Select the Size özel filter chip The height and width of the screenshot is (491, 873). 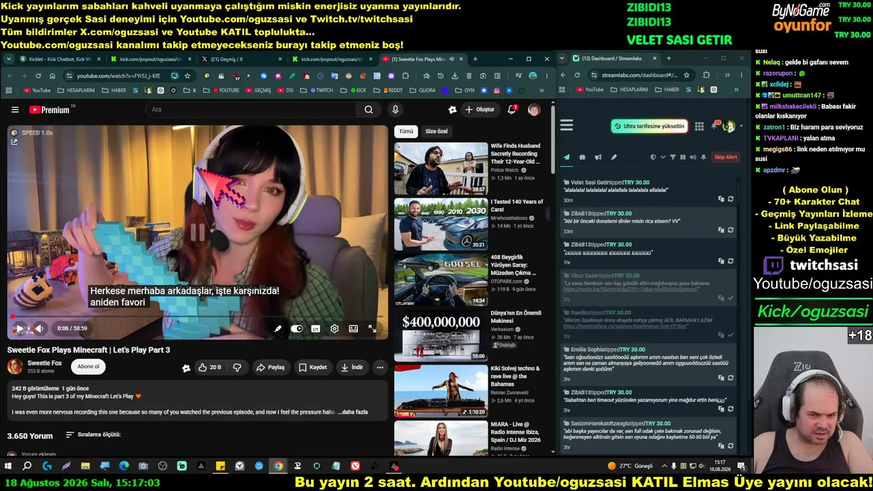pyautogui.click(x=436, y=131)
